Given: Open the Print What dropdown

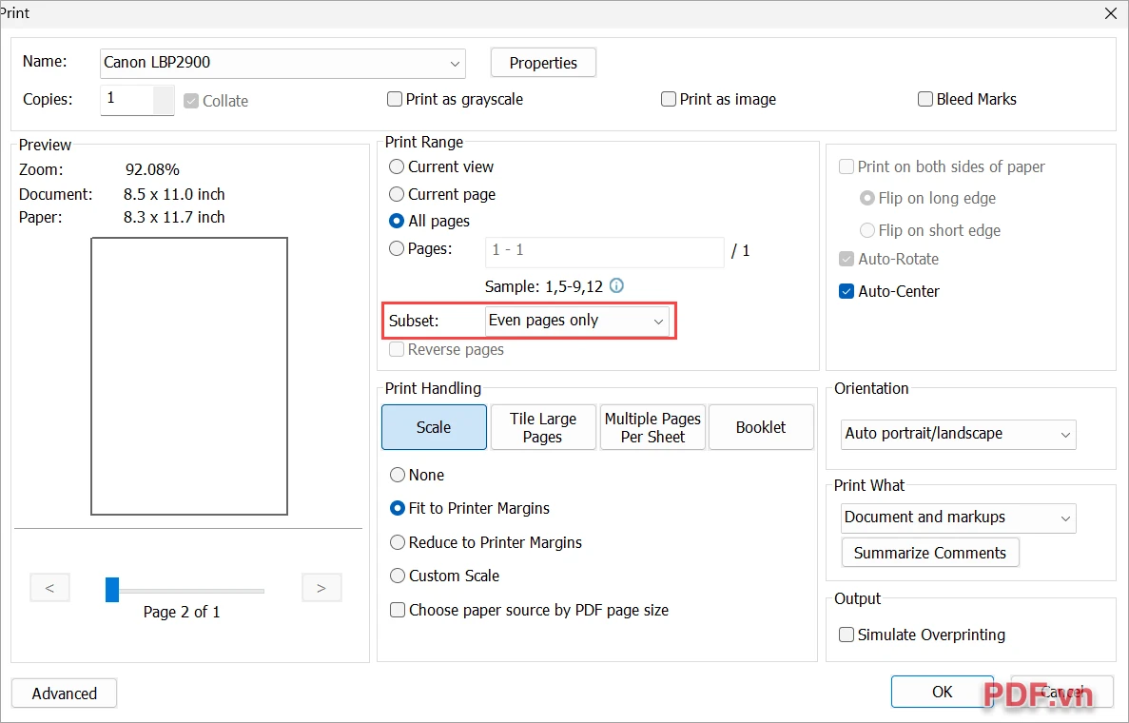Looking at the screenshot, I should 959,518.
